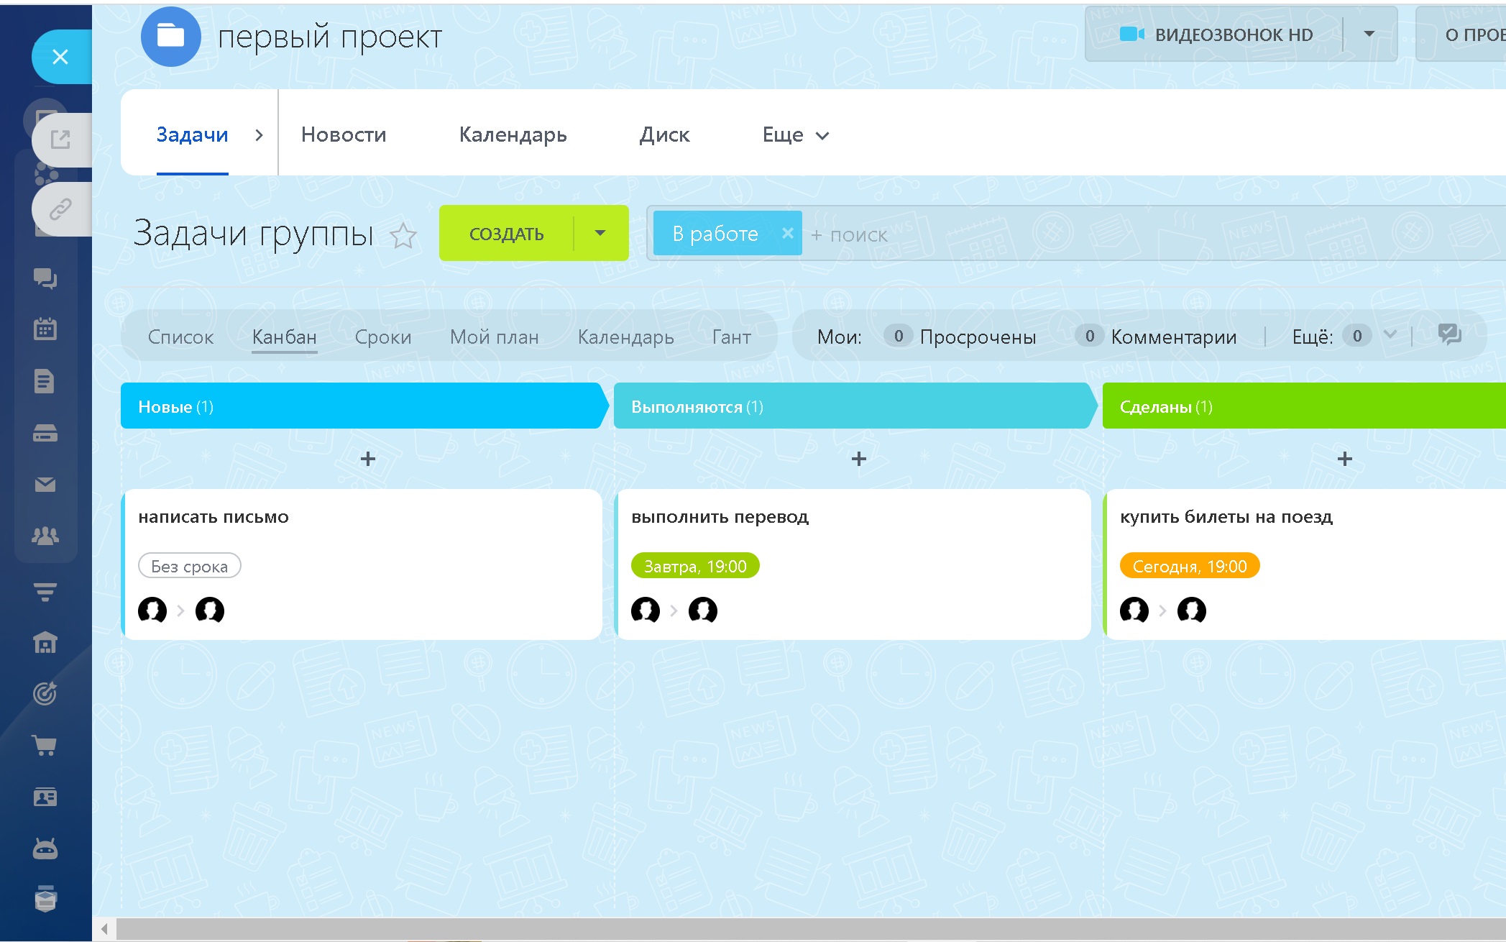The width and height of the screenshot is (1506, 942).
Task: Click the Новые column header
Action: point(364,406)
